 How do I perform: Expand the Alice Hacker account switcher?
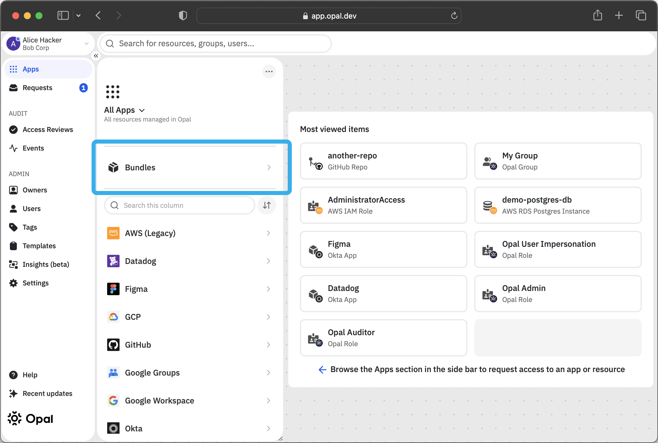click(x=87, y=44)
